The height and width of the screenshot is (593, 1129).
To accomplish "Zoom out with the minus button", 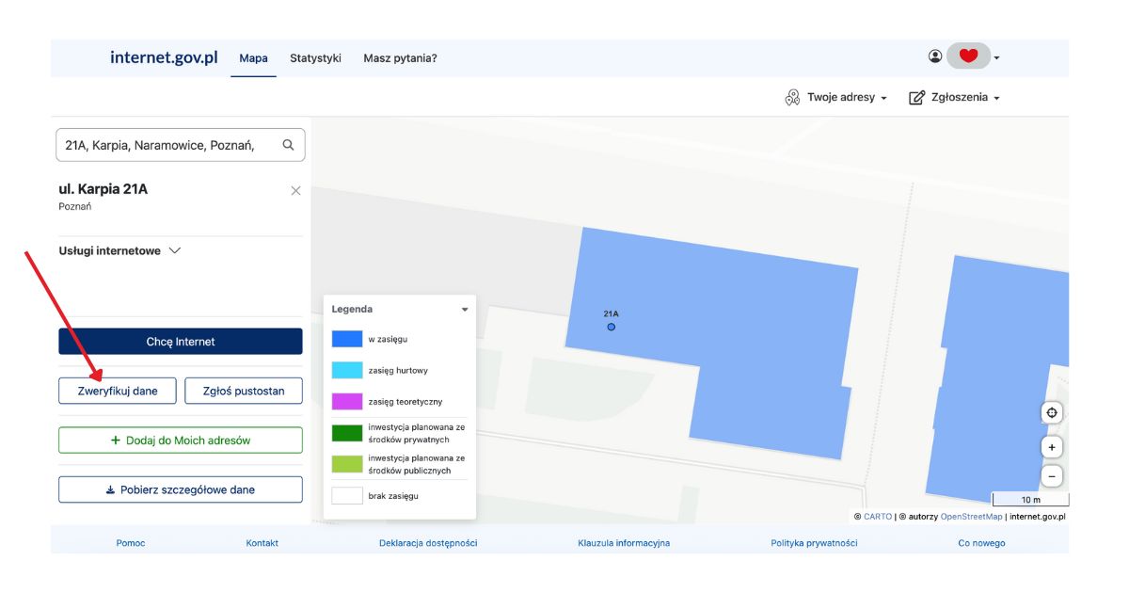I will (1052, 476).
